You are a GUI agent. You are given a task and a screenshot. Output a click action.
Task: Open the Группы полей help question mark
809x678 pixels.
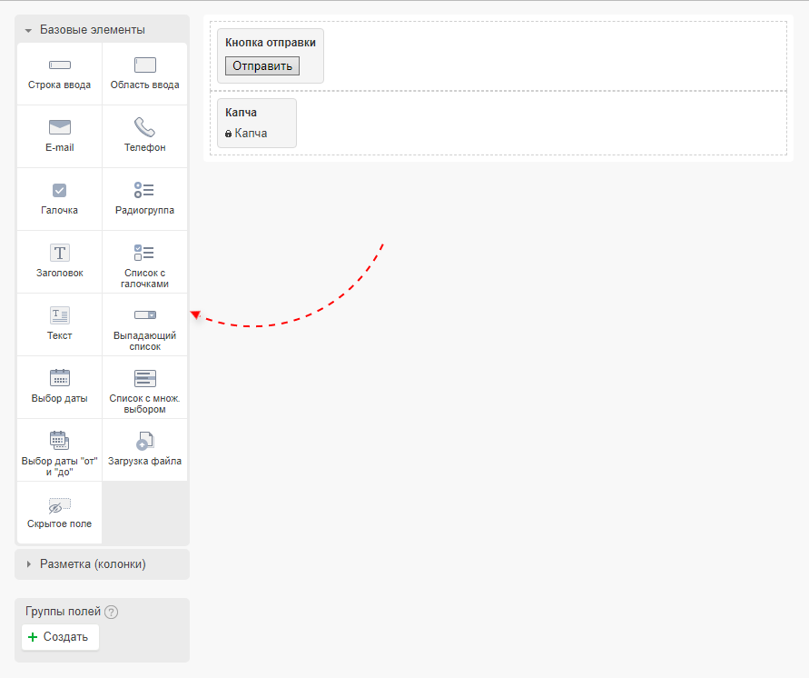click(x=112, y=613)
